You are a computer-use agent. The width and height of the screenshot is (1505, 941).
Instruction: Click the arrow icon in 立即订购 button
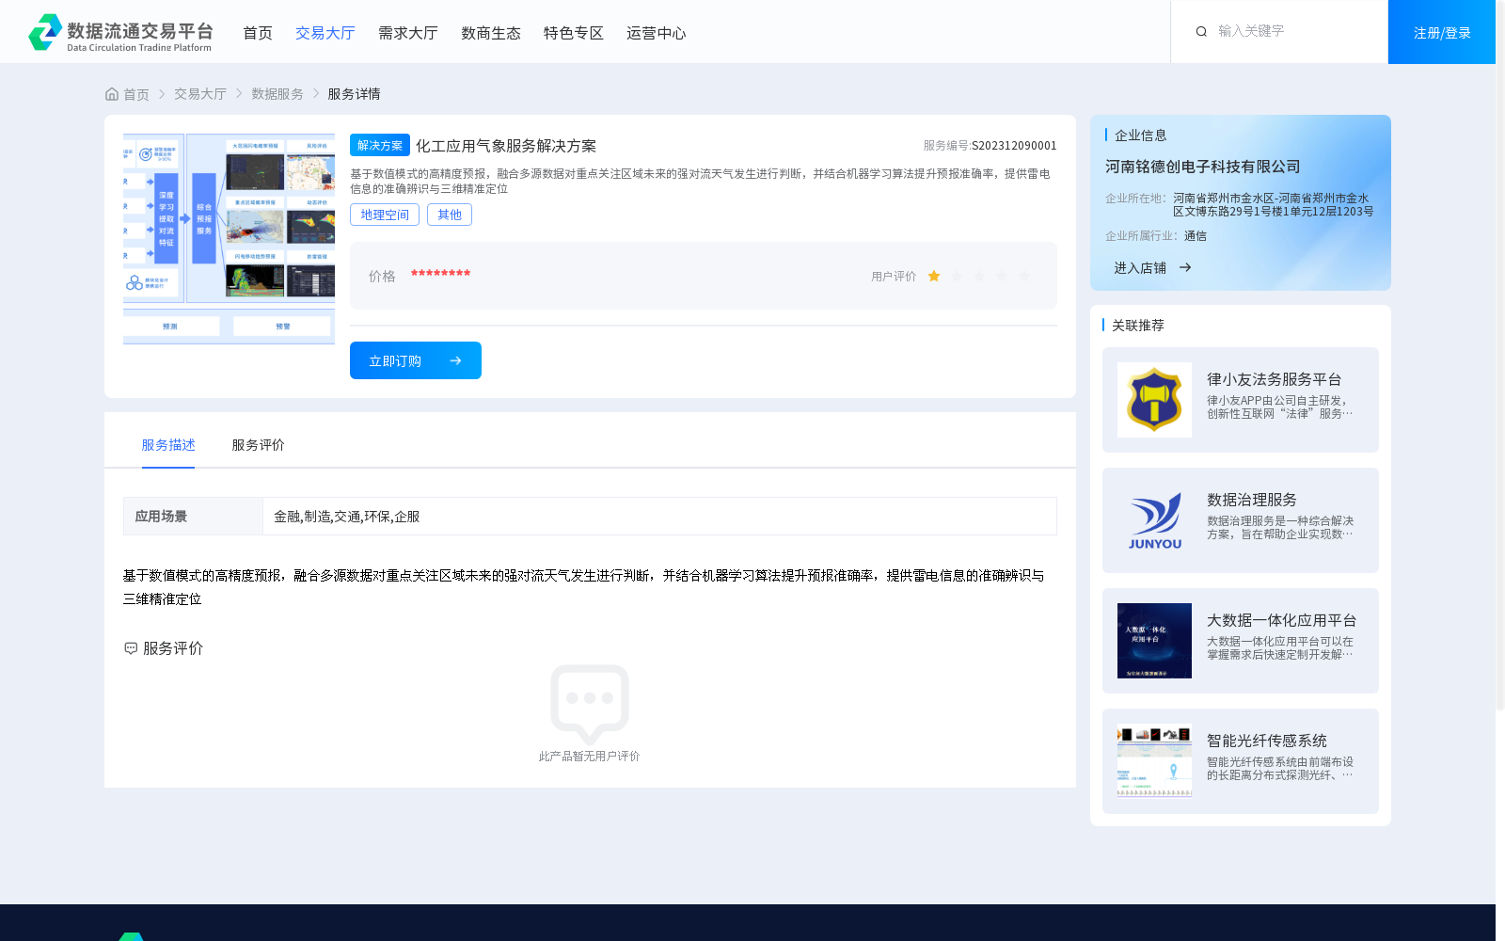[x=455, y=360]
